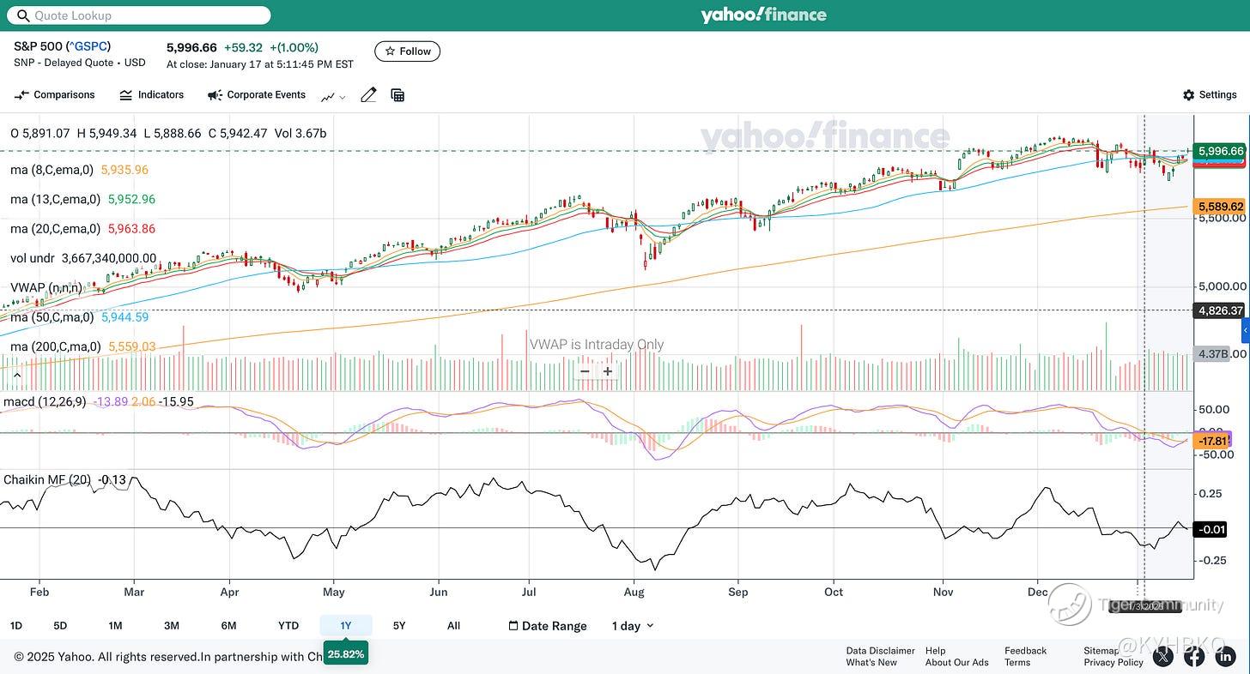Click the Chaikin MF (20) panel label
Image resolution: width=1250 pixels, height=674 pixels.
click(47, 479)
